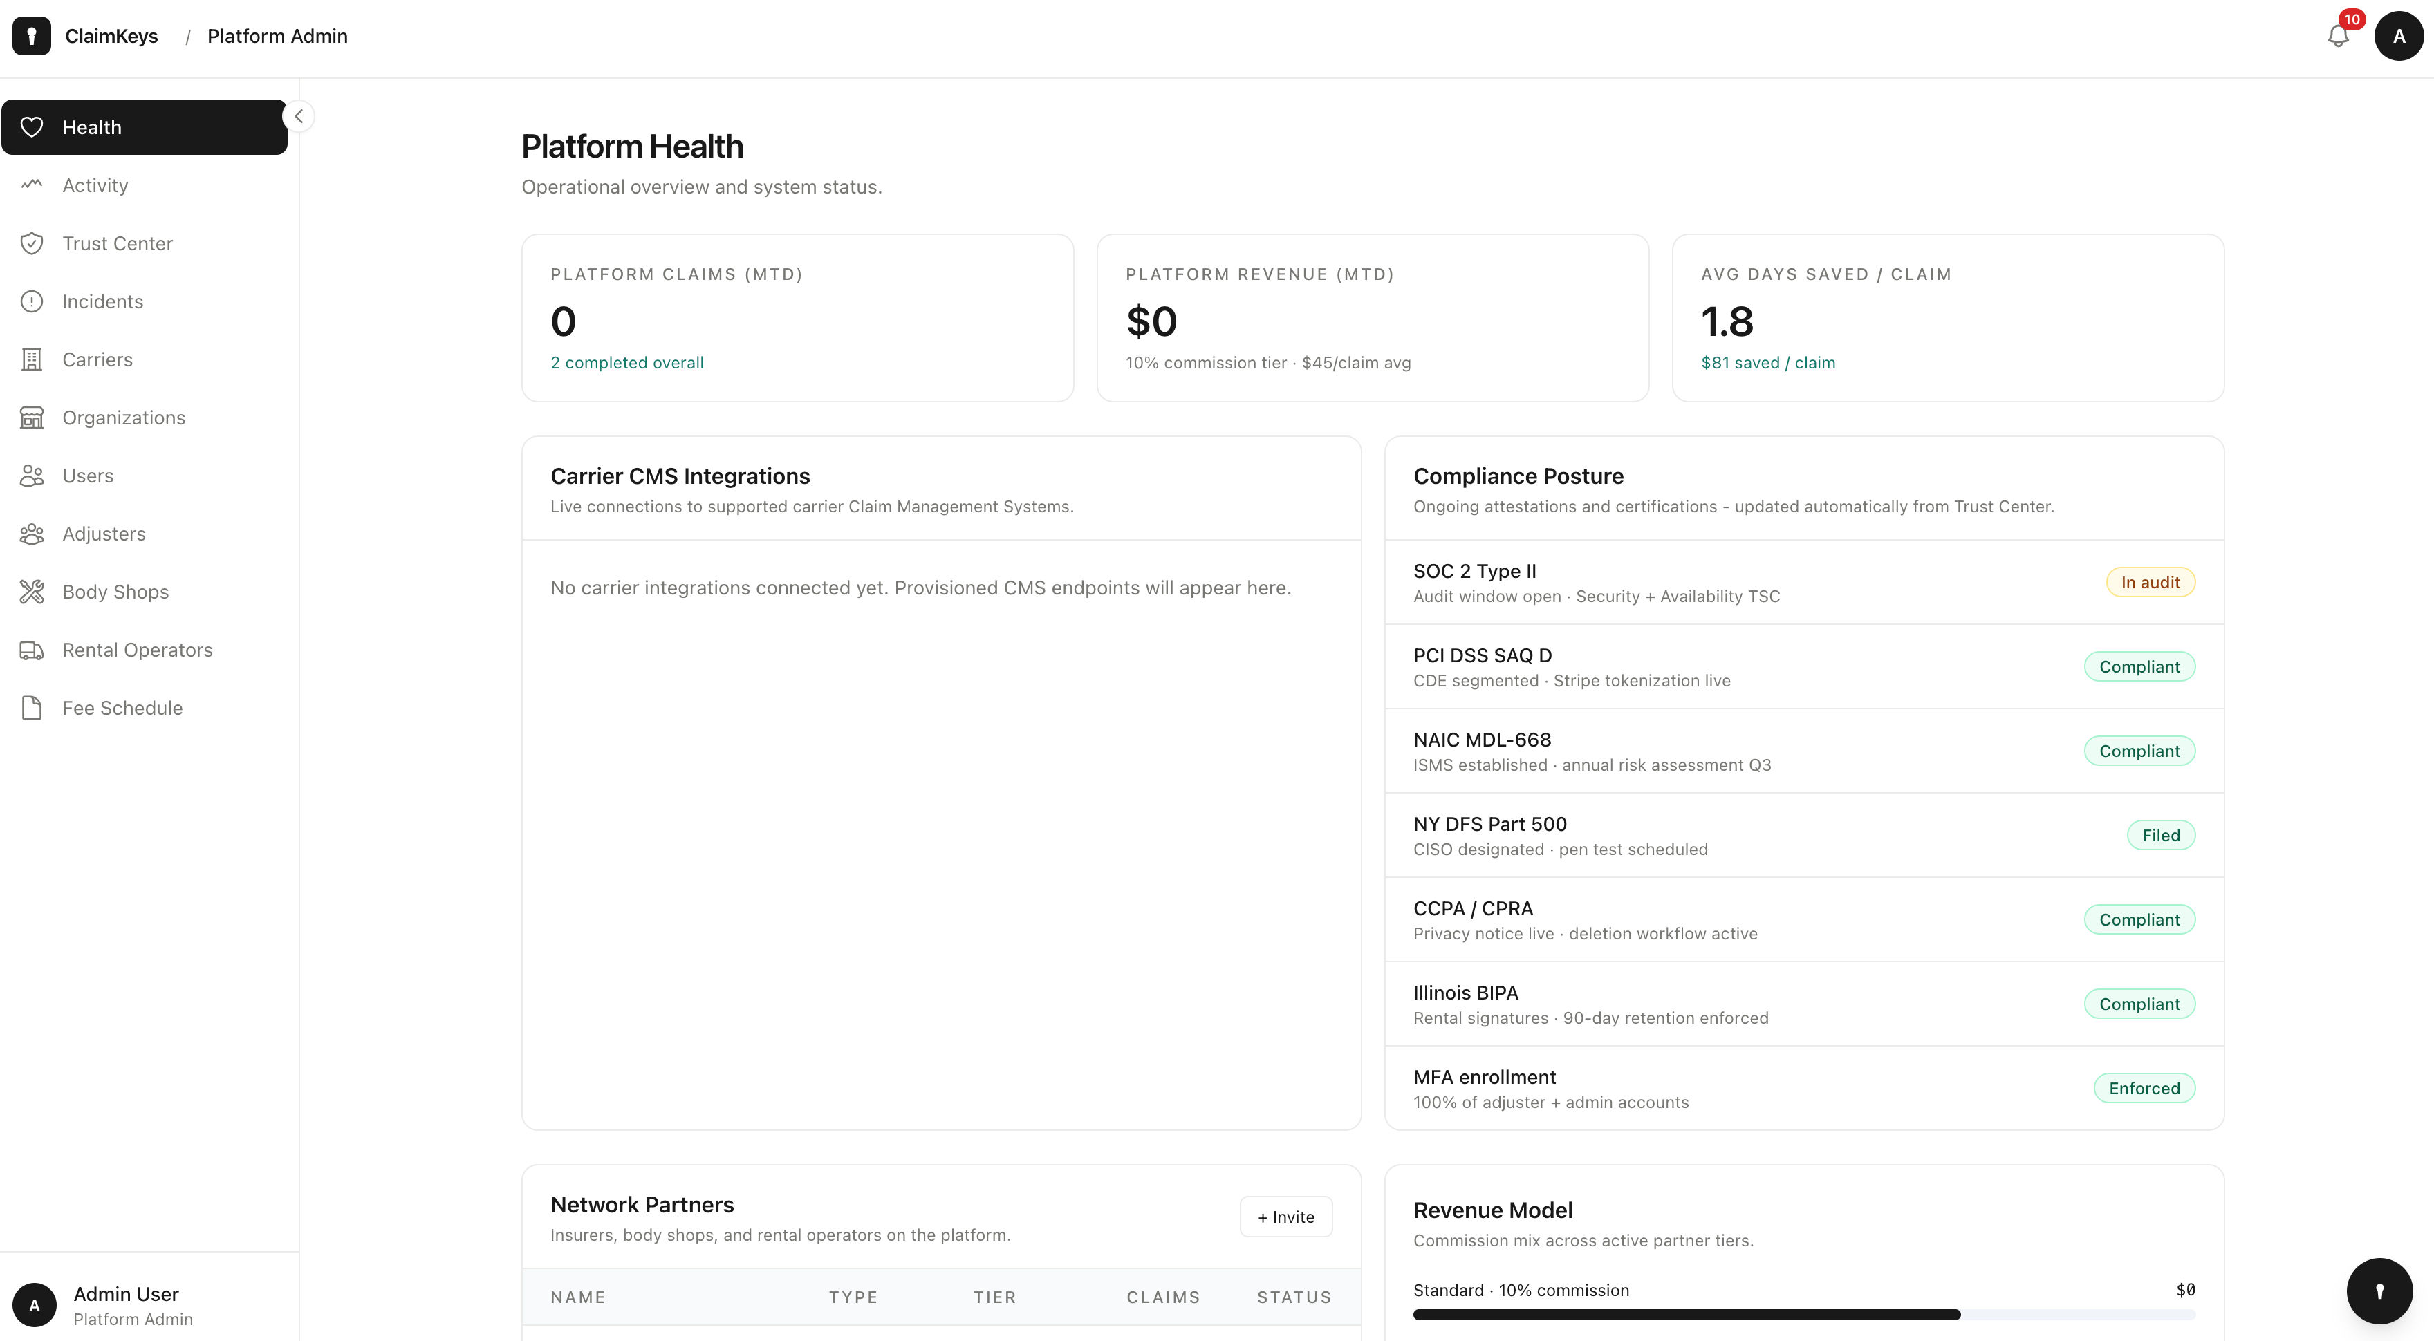Open the Health menu item
Screen dimensions: 2434x1341
pyautogui.click(x=145, y=126)
